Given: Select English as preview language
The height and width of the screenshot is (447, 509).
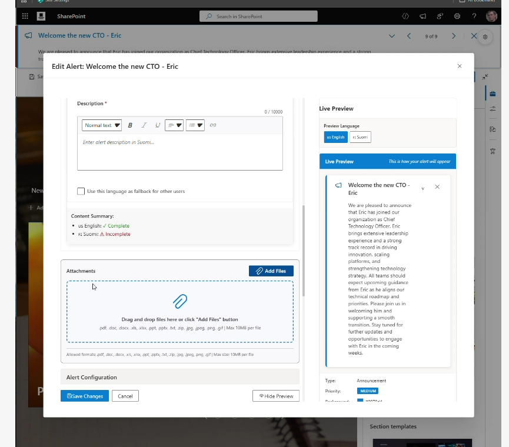Looking at the screenshot, I should (335, 137).
